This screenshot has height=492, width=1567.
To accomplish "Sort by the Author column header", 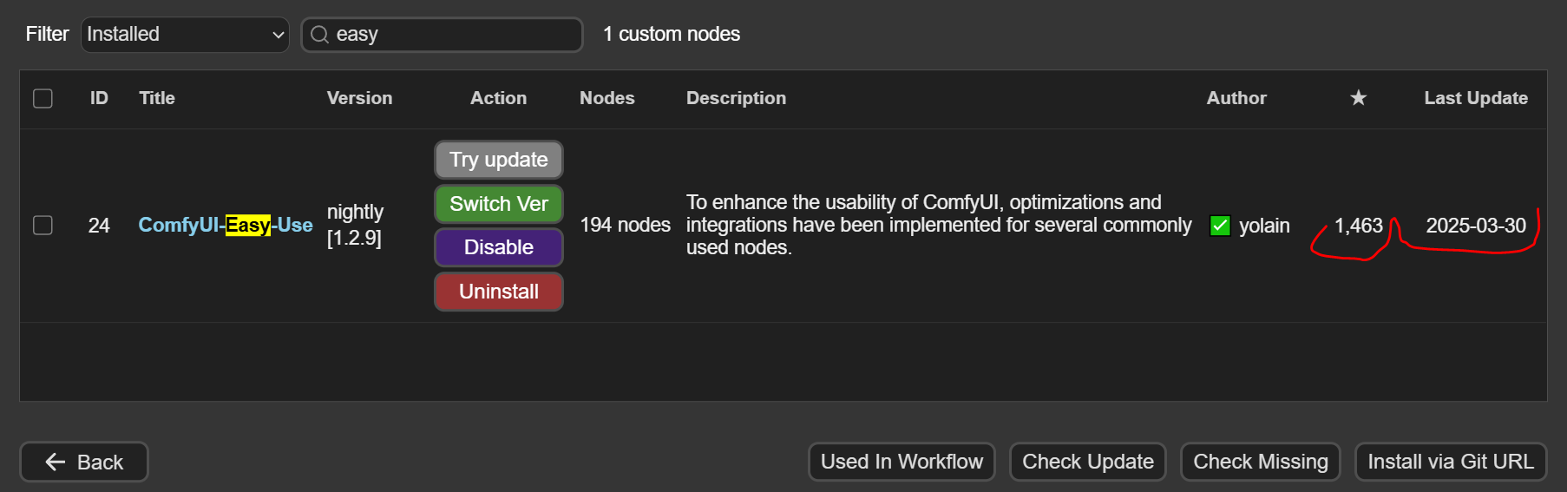I will 1236,98.
